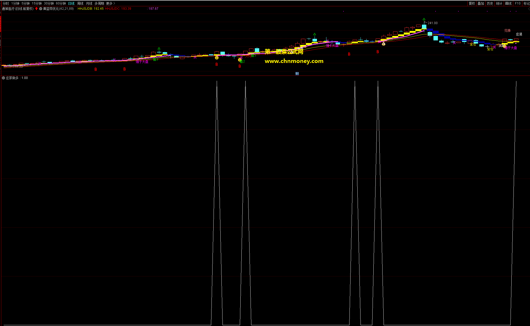Select the 1分钟 period tab

pos(15,3)
